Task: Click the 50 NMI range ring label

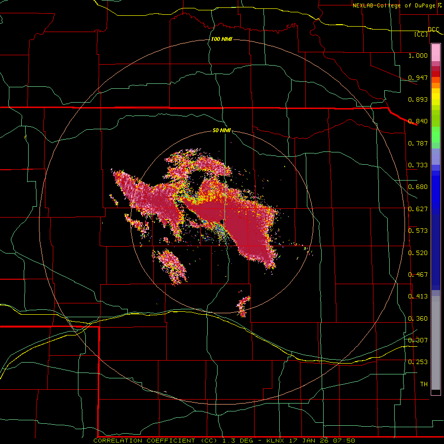Action: 222,131
